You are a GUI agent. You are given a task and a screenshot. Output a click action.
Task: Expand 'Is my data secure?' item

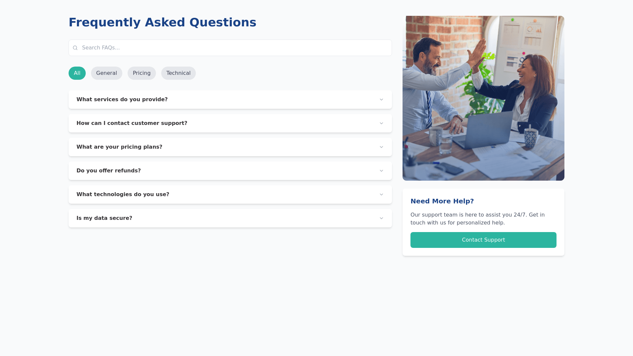(104, 218)
